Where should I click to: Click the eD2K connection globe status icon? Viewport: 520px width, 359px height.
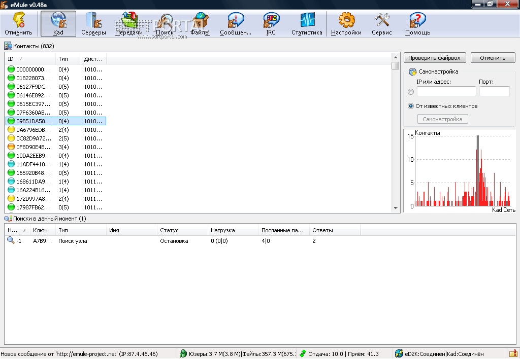(399, 354)
